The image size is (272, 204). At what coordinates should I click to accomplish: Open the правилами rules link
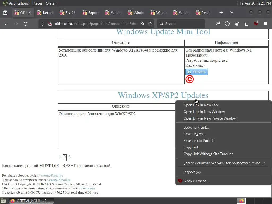click(x=87, y=188)
